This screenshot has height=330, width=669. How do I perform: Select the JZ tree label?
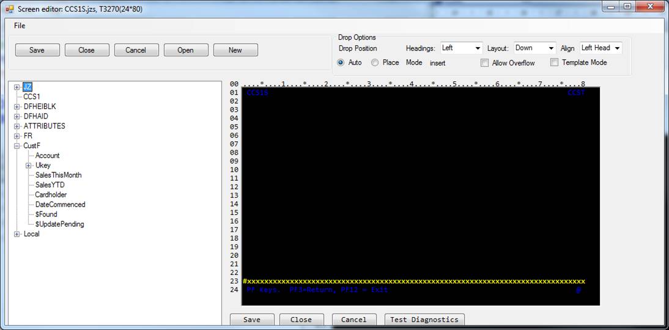(28, 87)
